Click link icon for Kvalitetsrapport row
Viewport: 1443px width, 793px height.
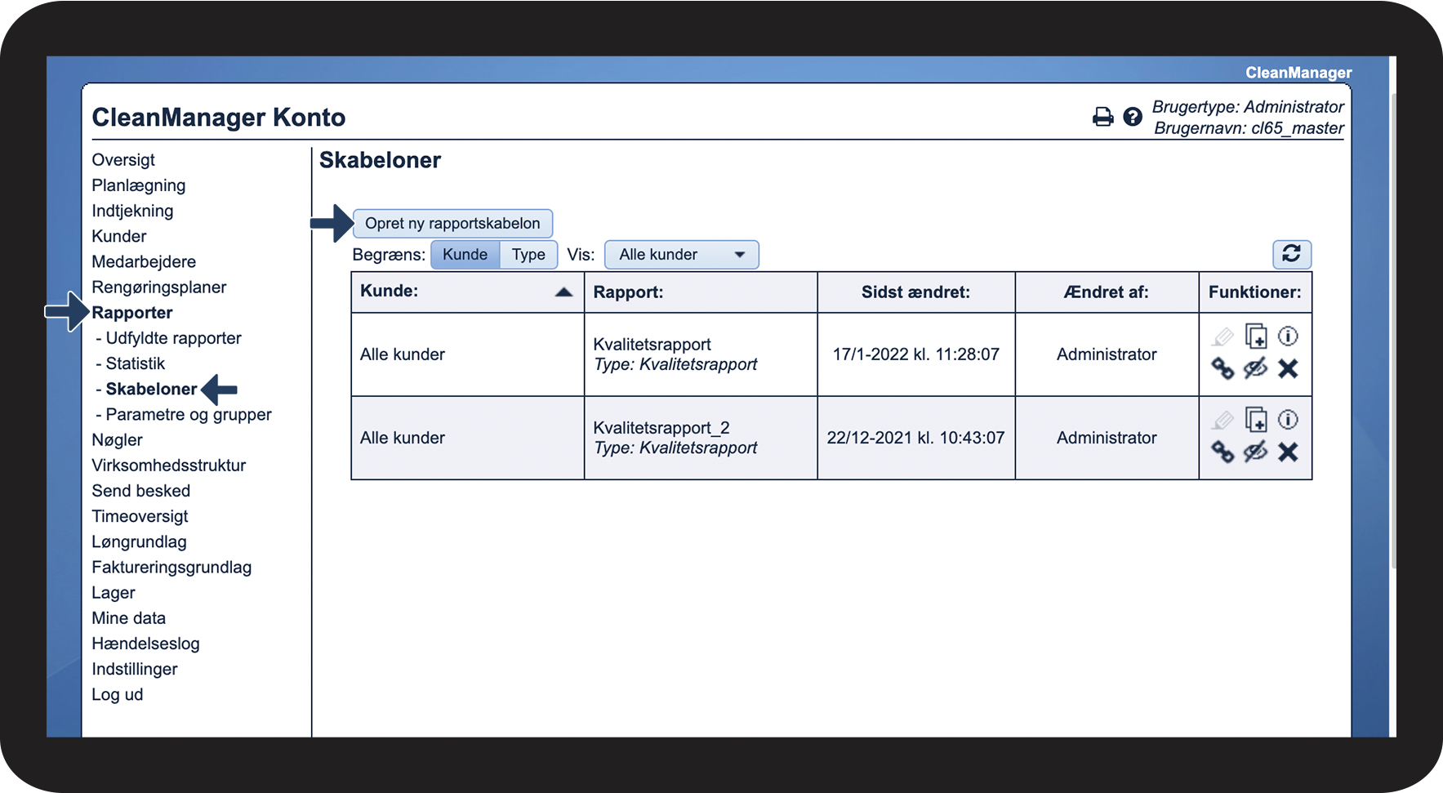[x=1222, y=369]
